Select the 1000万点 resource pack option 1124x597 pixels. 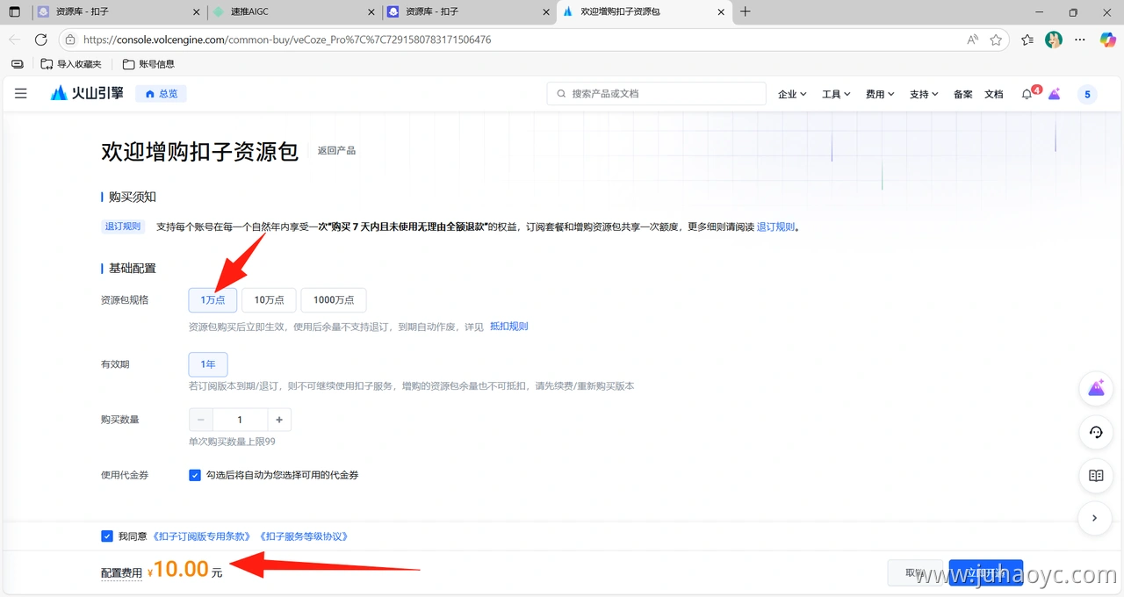[x=334, y=300]
